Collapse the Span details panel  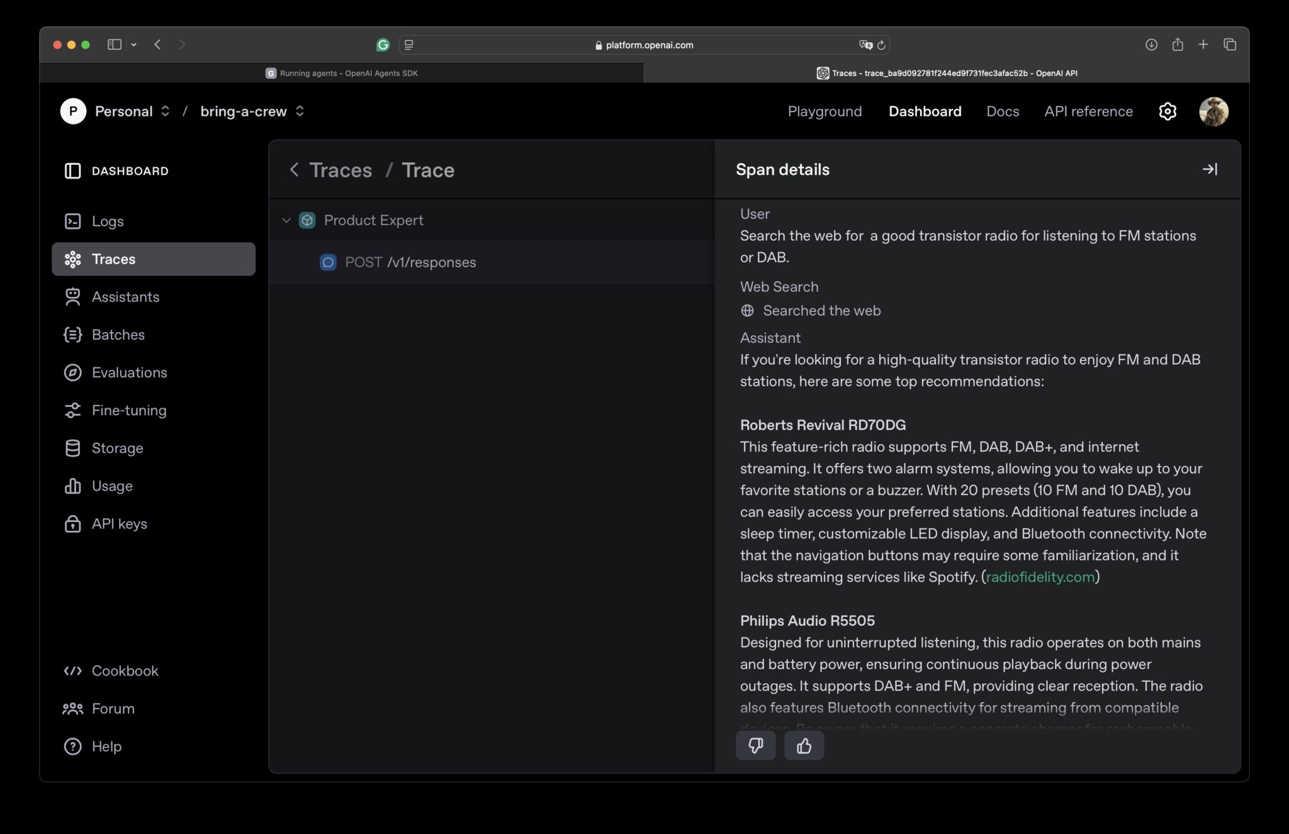click(1210, 169)
